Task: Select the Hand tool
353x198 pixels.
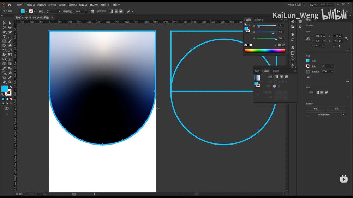Action: pos(4,82)
